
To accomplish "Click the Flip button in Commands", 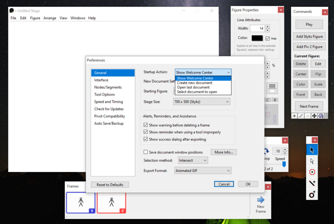I will click(318, 74).
